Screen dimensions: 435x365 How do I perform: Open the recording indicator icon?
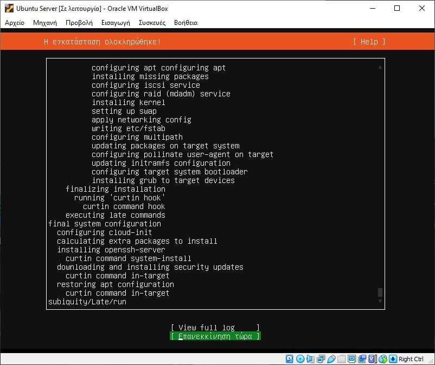point(362,359)
